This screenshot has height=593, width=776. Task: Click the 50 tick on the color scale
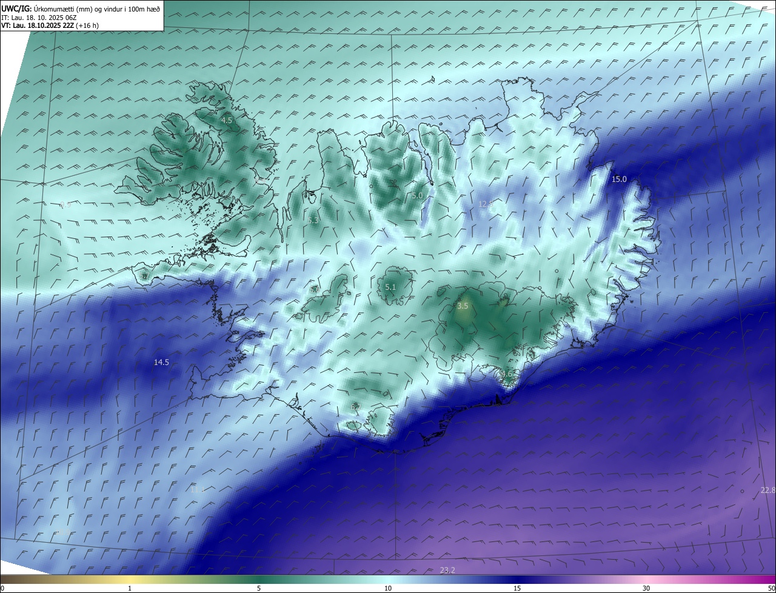pyautogui.click(x=771, y=588)
